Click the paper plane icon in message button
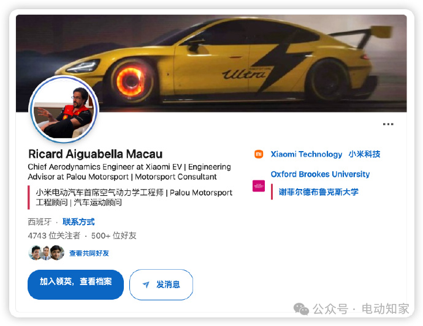The height and width of the screenshot is (326, 423). pos(146,284)
